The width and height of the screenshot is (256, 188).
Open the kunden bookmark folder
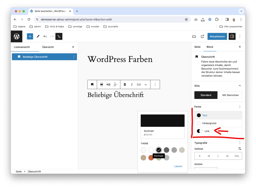(x=93, y=26)
